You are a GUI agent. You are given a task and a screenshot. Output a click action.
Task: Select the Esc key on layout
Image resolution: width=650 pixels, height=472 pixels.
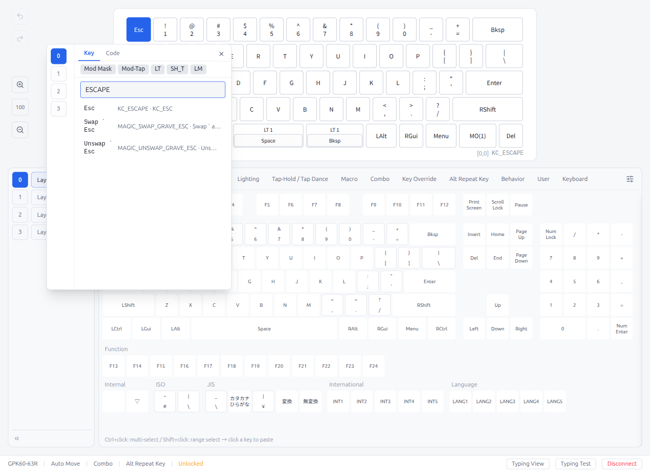(x=139, y=30)
